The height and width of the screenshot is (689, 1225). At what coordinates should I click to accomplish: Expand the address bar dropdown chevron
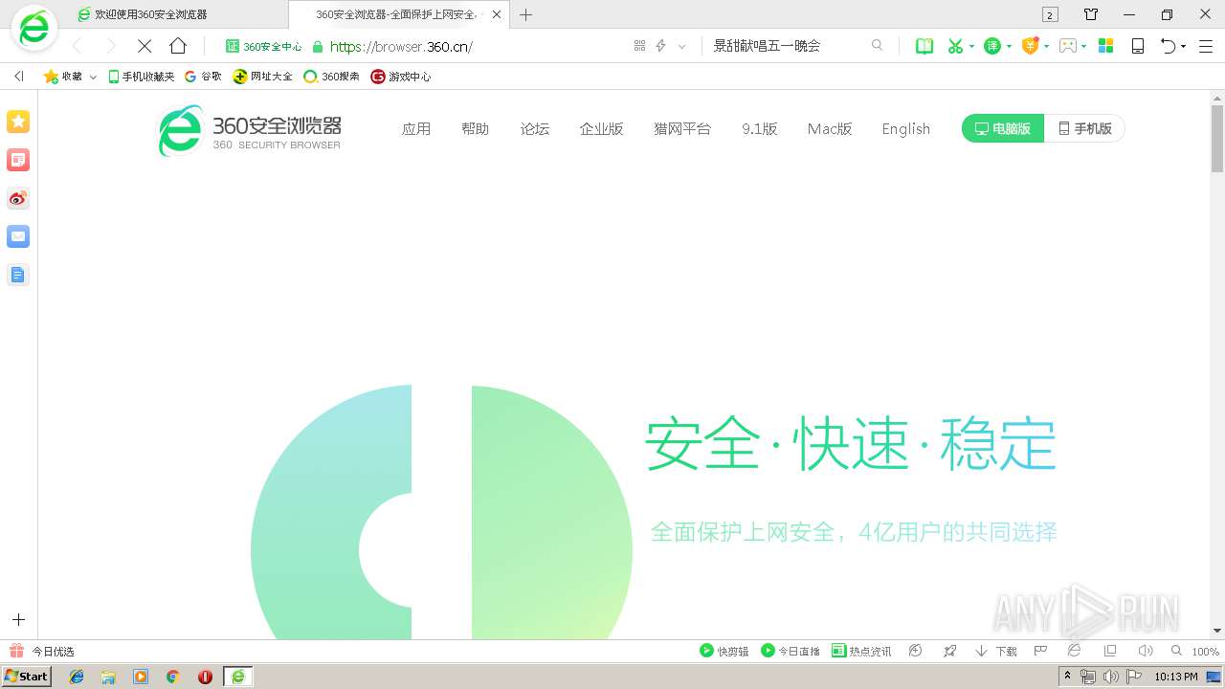coord(682,46)
